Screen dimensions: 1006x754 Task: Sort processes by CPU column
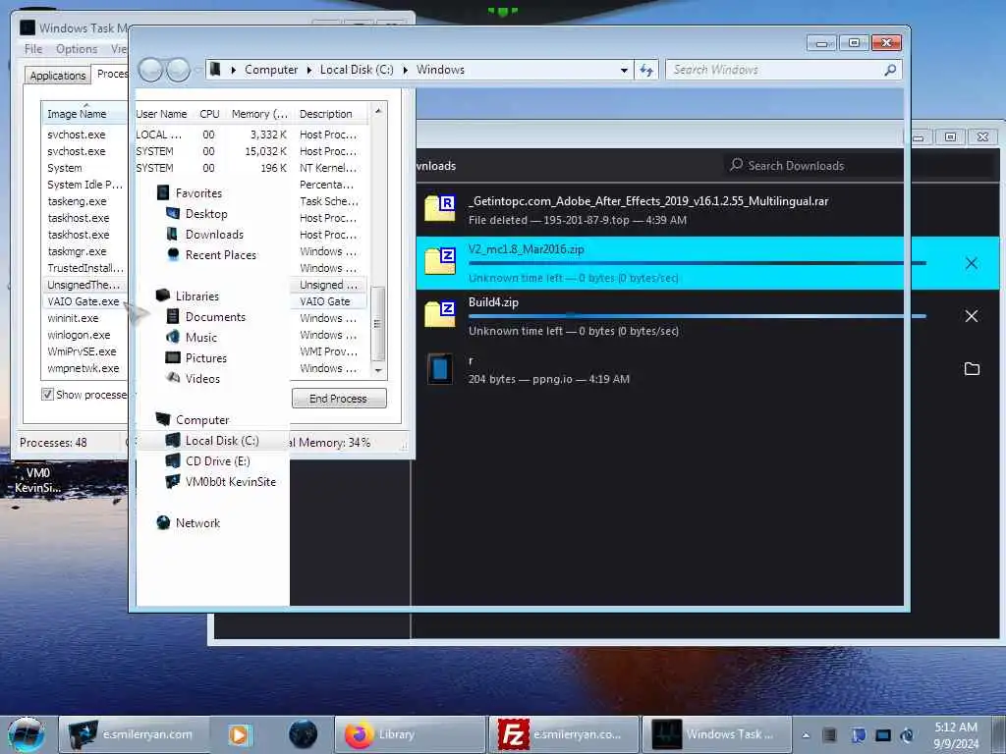click(210, 114)
